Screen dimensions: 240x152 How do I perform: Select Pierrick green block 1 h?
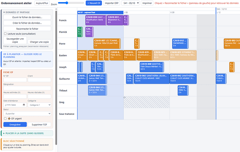pos(80,32)
